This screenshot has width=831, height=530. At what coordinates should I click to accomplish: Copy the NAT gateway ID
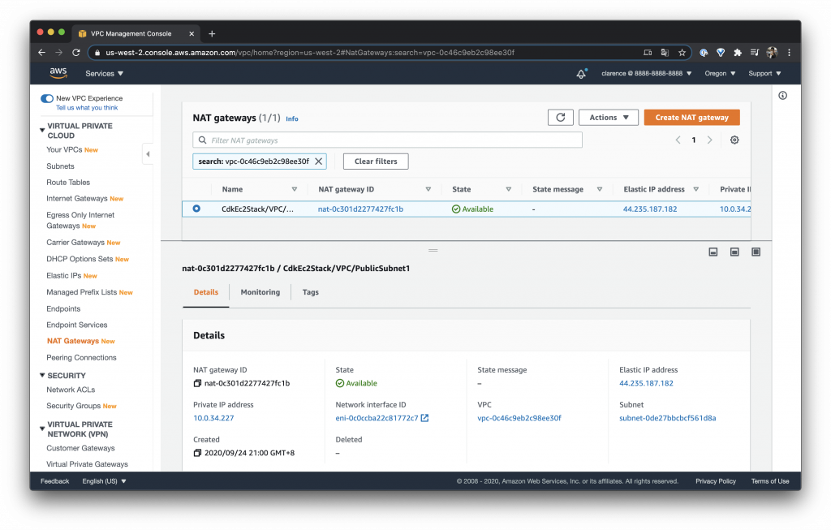(x=197, y=383)
